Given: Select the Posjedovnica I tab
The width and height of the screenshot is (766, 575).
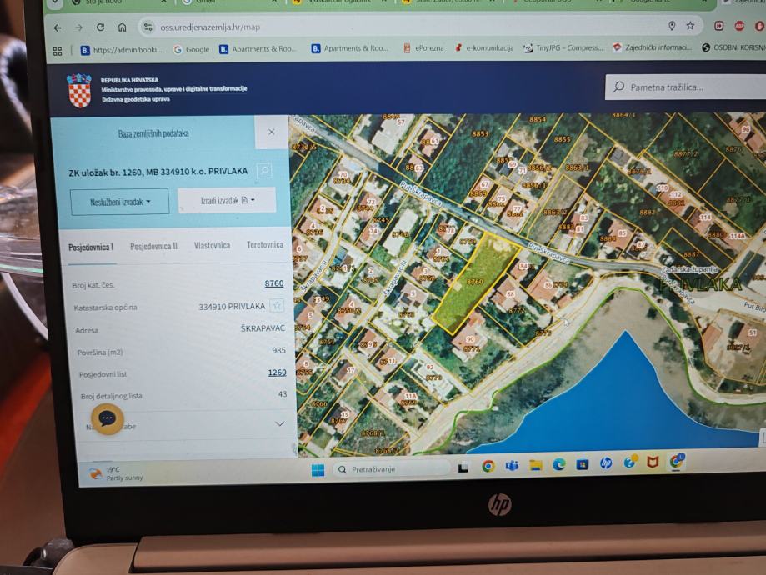Looking at the screenshot, I should point(91,247).
